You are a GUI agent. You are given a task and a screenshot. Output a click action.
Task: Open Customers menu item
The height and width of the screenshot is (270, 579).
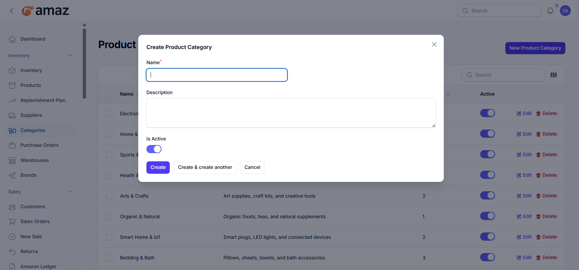[33, 207]
